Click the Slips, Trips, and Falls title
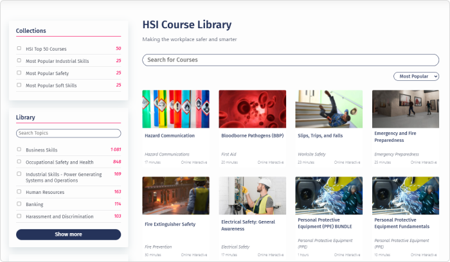 pos(320,135)
